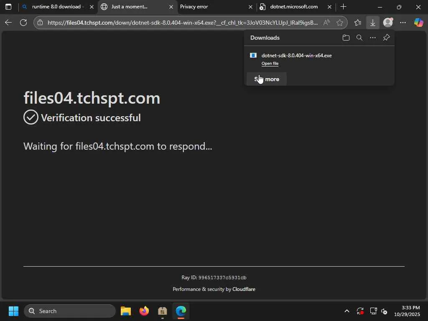Click the dotnet-sdk exe file icon
This screenshot has width=428, height=321.
(x=253, y=56)
